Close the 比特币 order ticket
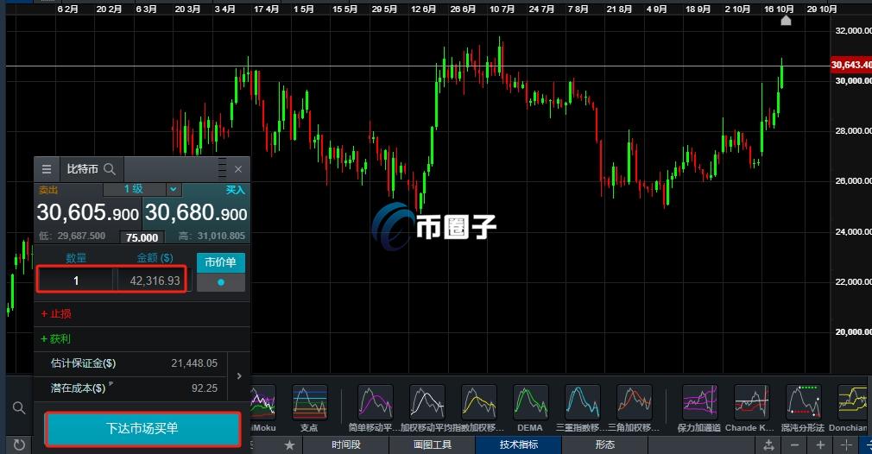The width and height of the screenshot is (872, 454). click(238, 169)
